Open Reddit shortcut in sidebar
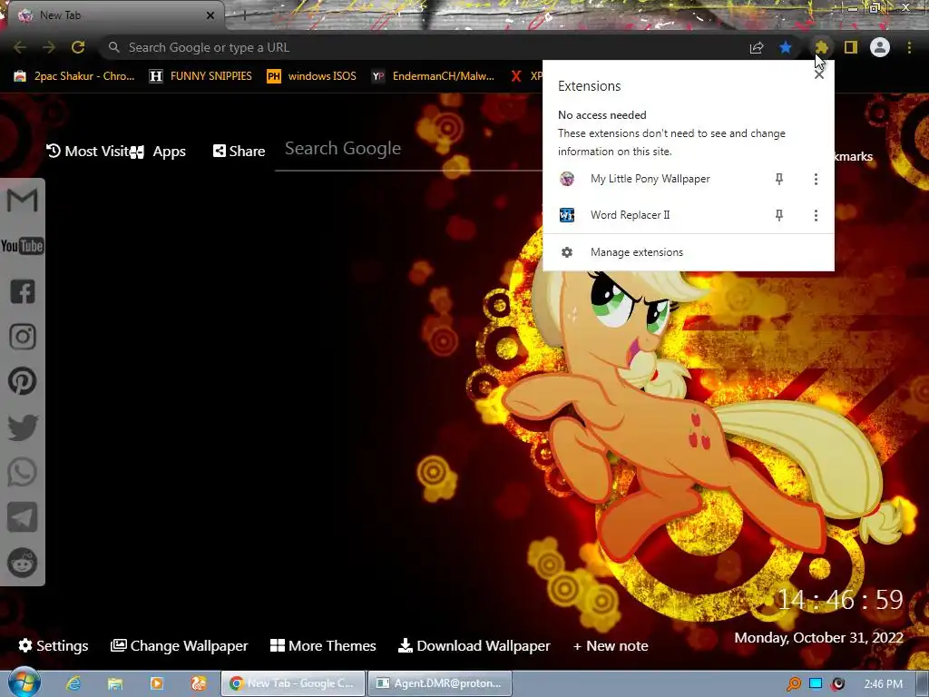Screen dimensions: 929x697 click(x=23, y=563)
